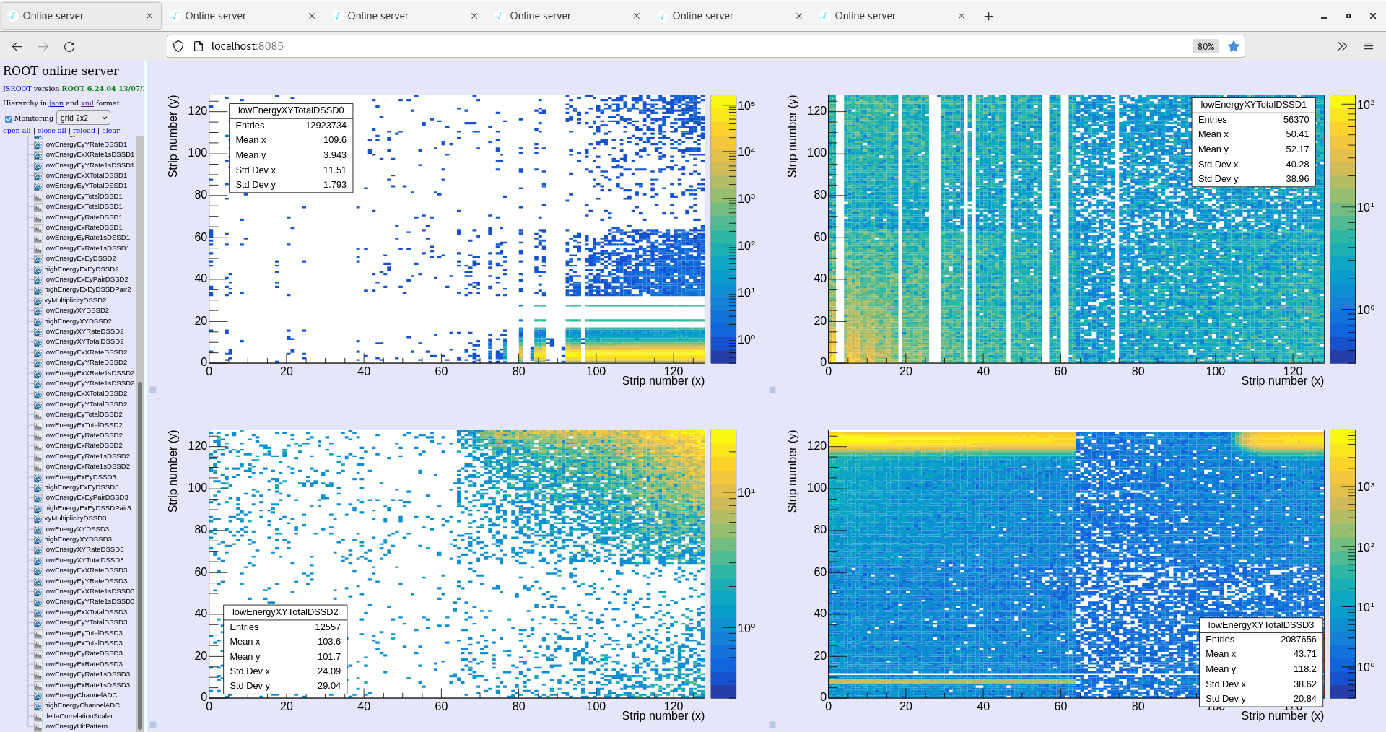Toggle the Monitoring checkbox
The image size is (1386, 732).
click(x=9, y=118)
